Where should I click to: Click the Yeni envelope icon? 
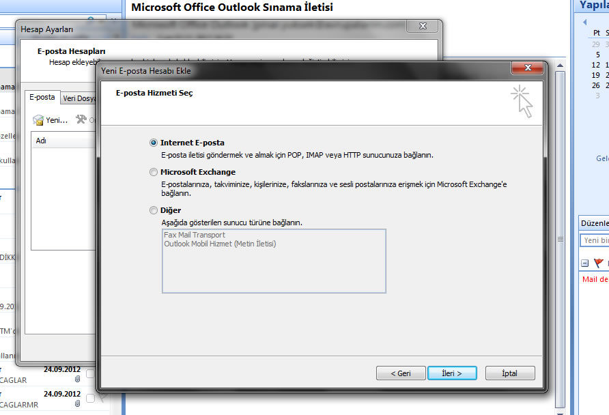tap(39, 120)
